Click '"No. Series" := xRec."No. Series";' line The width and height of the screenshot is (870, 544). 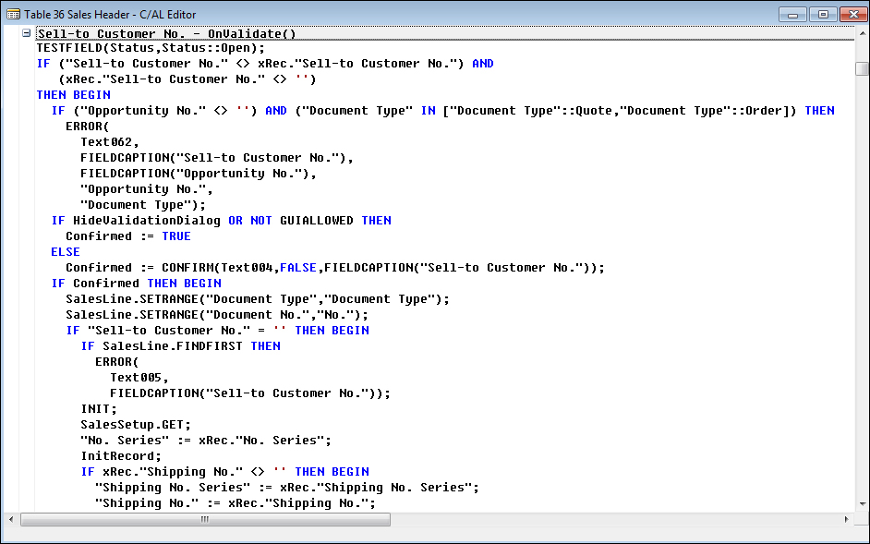coord(206,441)
